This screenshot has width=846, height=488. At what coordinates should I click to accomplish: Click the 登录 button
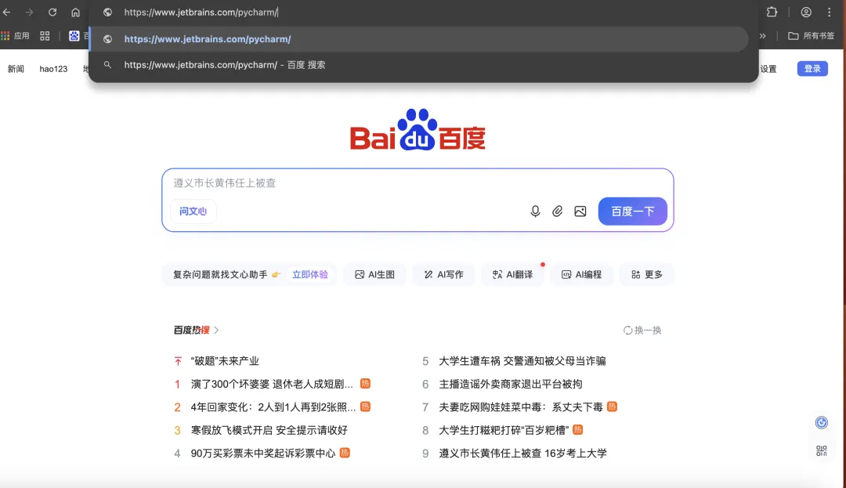point(812,68)
